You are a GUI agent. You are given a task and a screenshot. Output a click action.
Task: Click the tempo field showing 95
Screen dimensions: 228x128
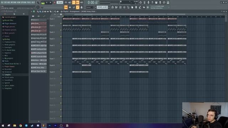click(60, 2)
